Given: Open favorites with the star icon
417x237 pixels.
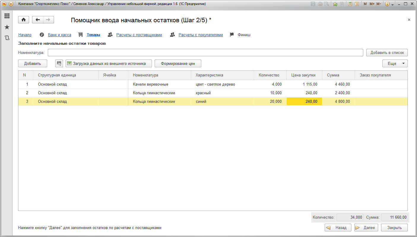Looking at the screenshot, I should pos(7,27).
